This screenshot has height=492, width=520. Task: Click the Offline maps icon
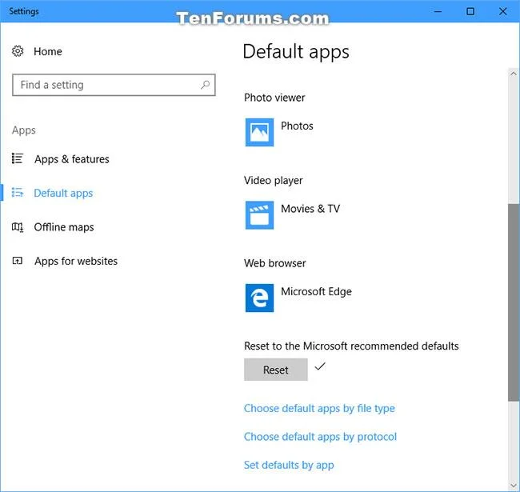point(18,226)
